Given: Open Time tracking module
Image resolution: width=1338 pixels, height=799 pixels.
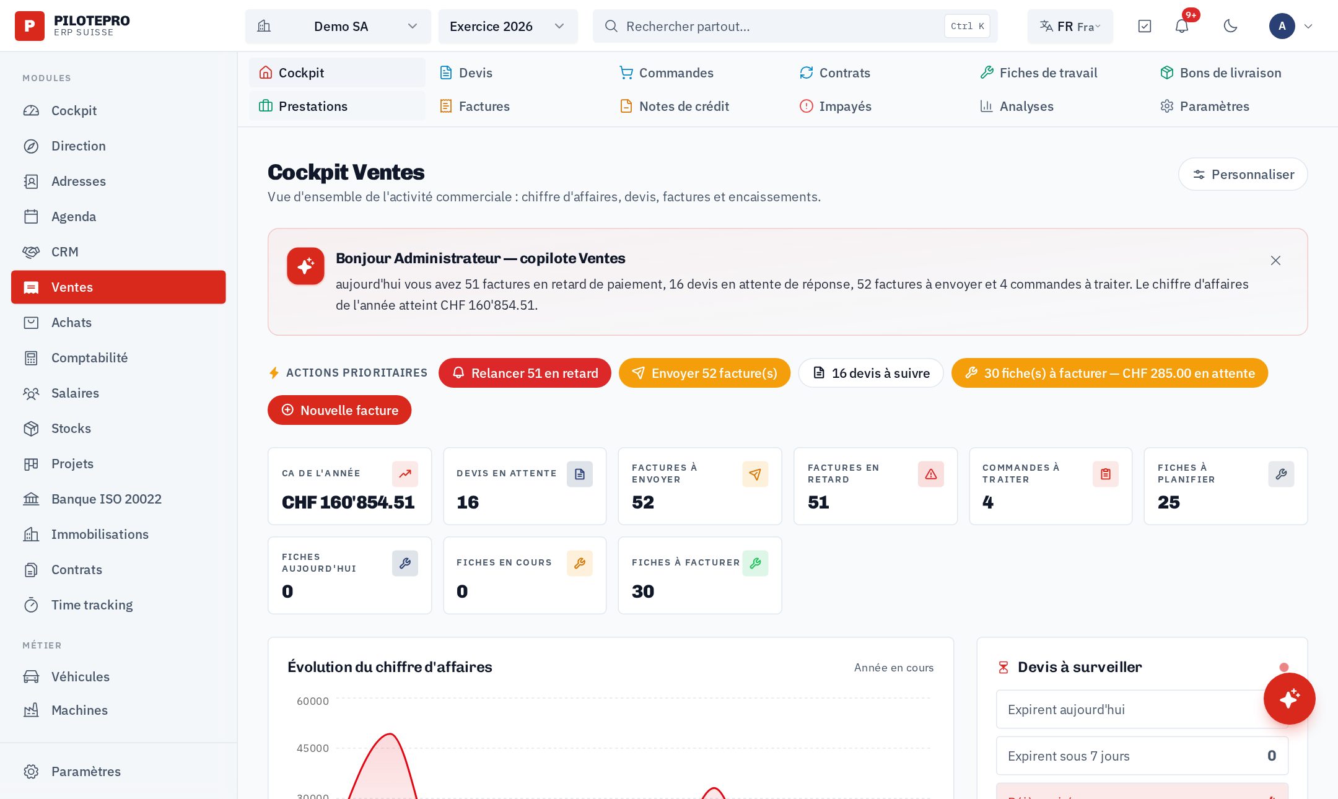Looking at the screenshot, I should (118, 605).
